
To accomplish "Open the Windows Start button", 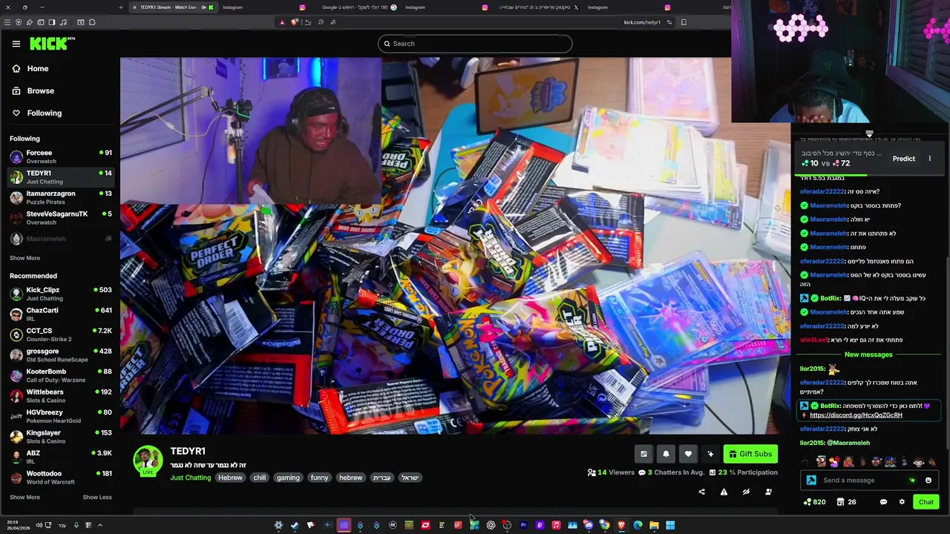I will pos(670,525).
